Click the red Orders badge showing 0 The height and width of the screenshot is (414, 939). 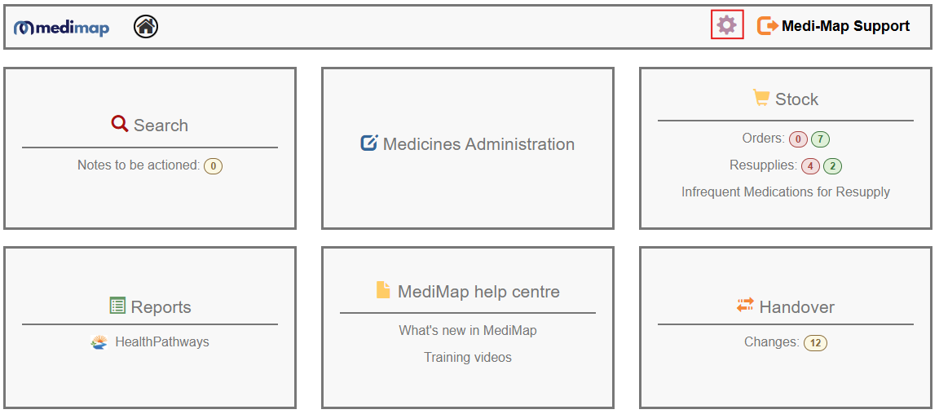[798, 139]
